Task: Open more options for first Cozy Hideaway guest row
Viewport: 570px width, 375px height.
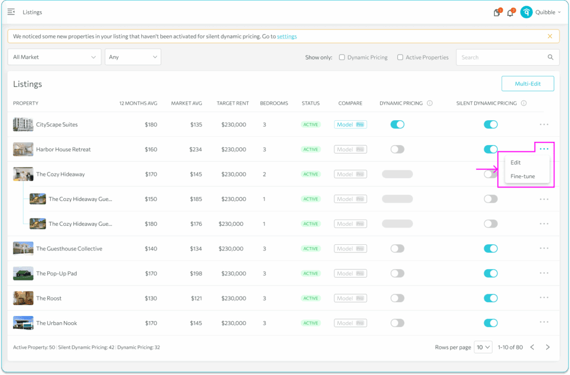Action: click(x=544, y=199)
